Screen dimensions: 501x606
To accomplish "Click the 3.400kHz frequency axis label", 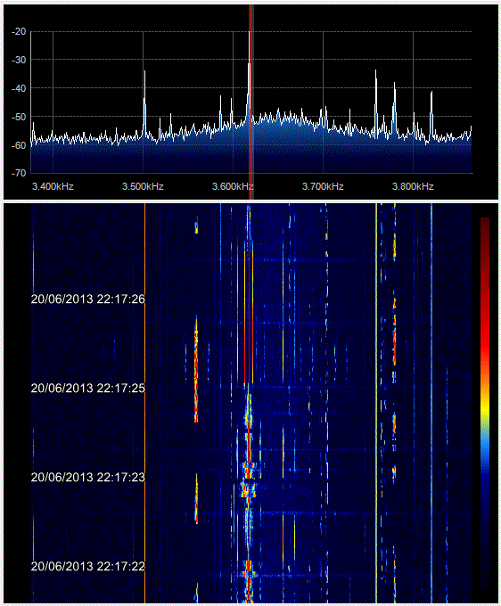I will click(53, 186).
